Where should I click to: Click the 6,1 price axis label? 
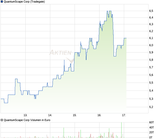[151, 38]
